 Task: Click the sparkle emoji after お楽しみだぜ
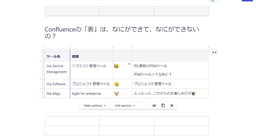(193, 93)
